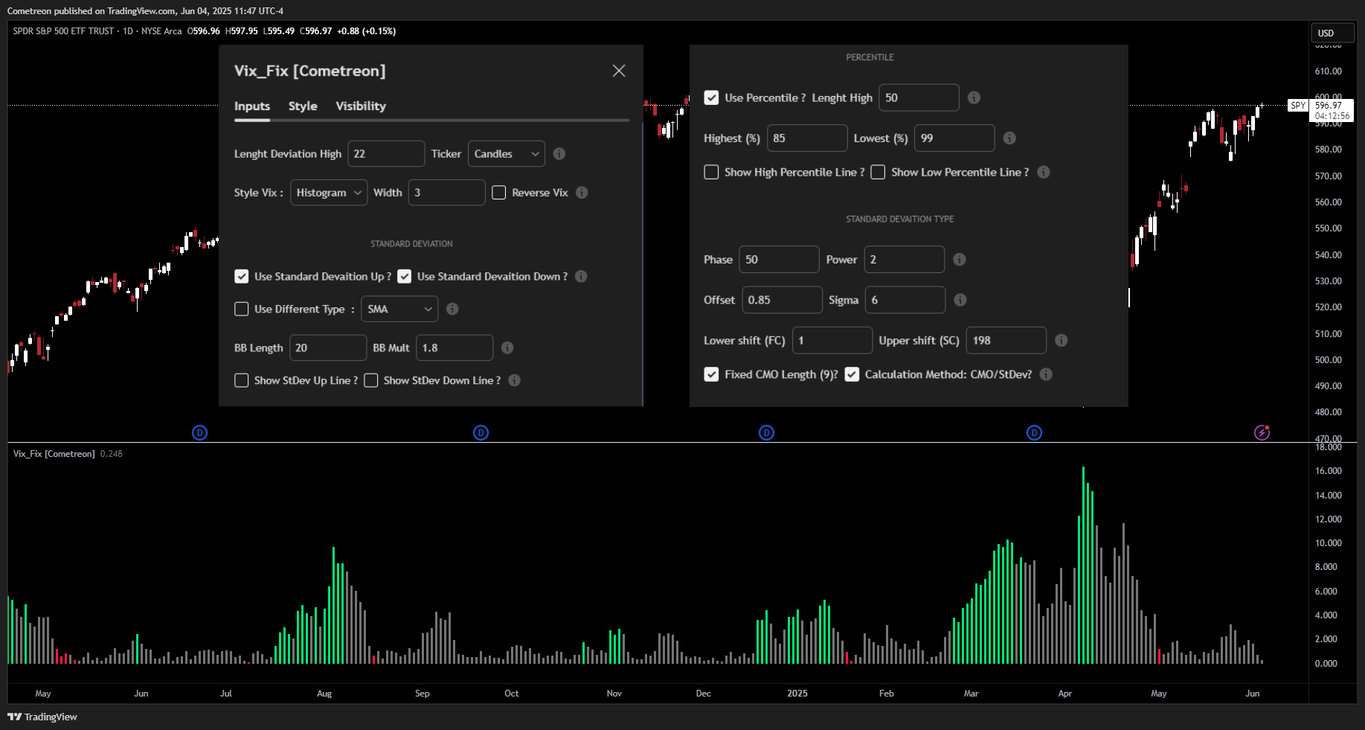Screen dimensions: 1365x730
Task: Open info icon beside Sigma field
Action: pyautogui.click(x=960, y=299)
